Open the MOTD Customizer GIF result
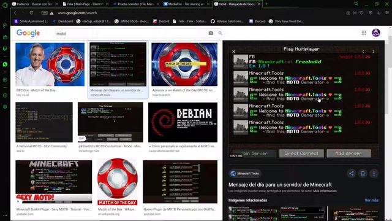392x221 pixels. 110,122
